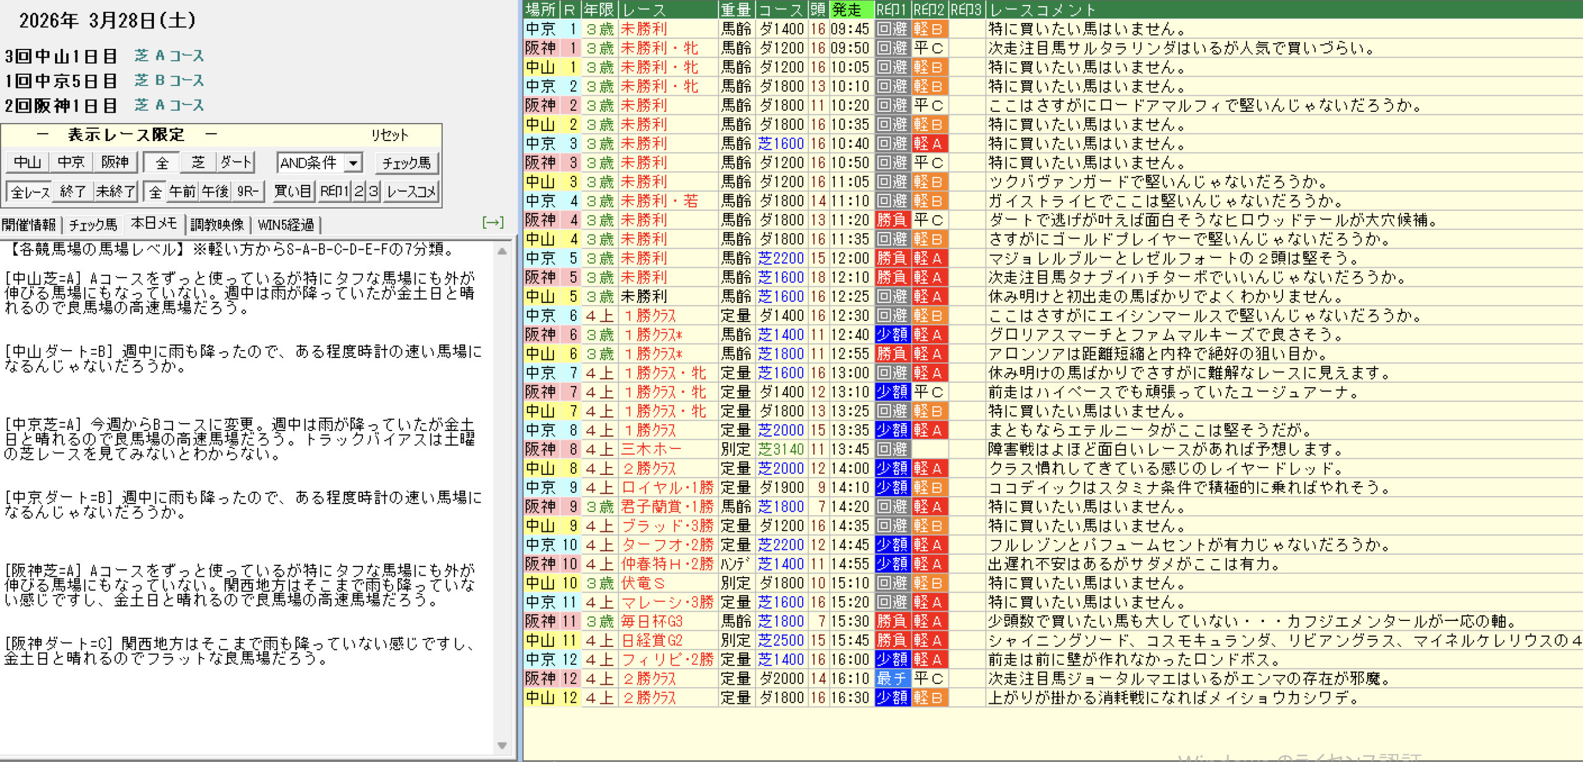Click scroll-up arrow of memo panel

point(502,251)
